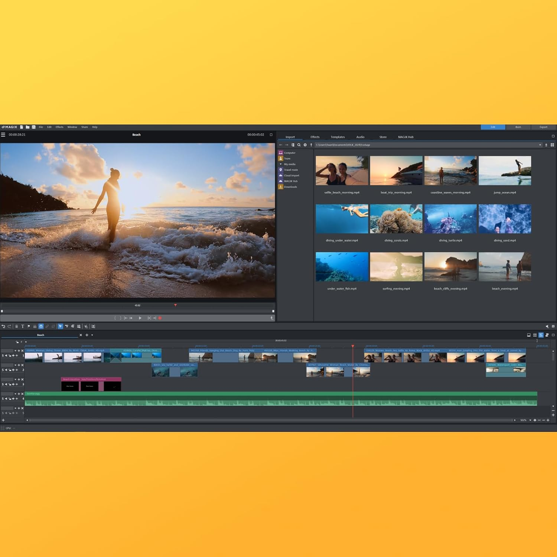The height and width of the screenshot is (557, 557).
Task: Click the Undo icon in the timeline toolbar
Action: tap(3, 326)
